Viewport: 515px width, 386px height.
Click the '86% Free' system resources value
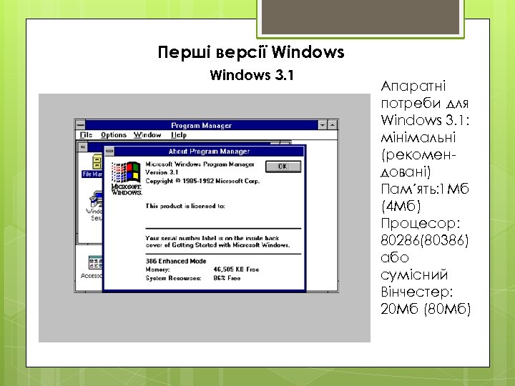point(227,278)
